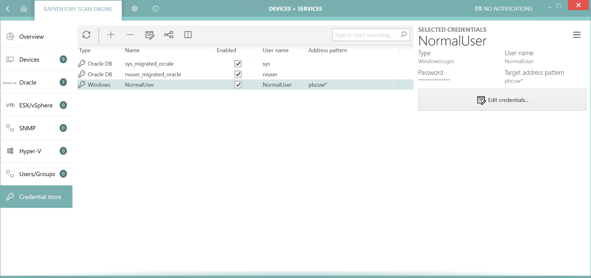Screen dimensions: 591x278
Task: Toggle the NormalUser enabled checkbox
Action: tap(238, 85)
